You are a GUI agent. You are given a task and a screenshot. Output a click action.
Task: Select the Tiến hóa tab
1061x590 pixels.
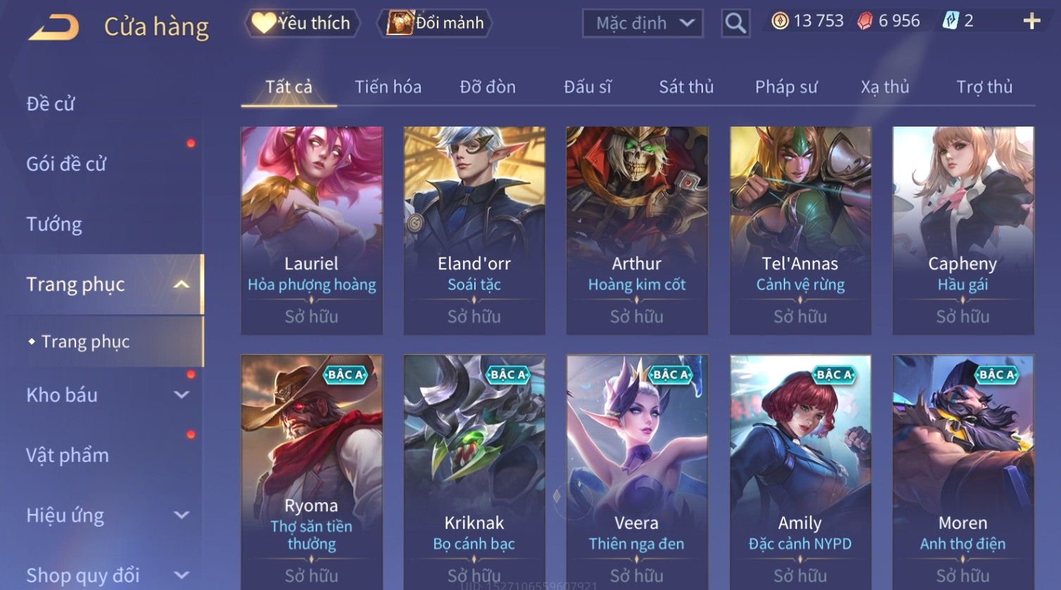tap(388, 86)
